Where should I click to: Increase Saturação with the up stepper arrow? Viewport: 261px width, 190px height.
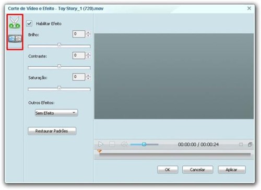point(88,75)
